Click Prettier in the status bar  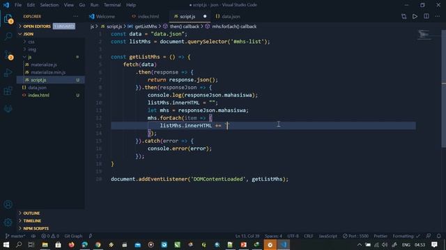(x=380, y=236)
